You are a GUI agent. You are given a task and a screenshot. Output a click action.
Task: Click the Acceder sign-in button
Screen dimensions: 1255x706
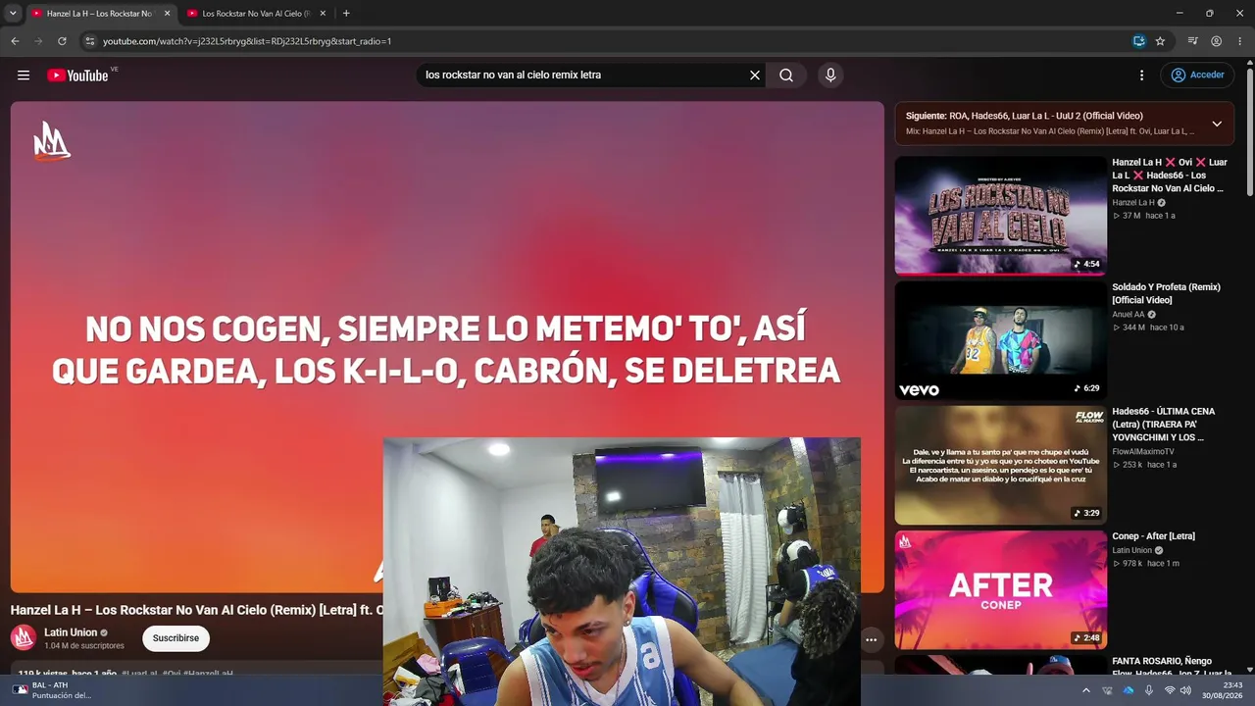coord(1197,76)
